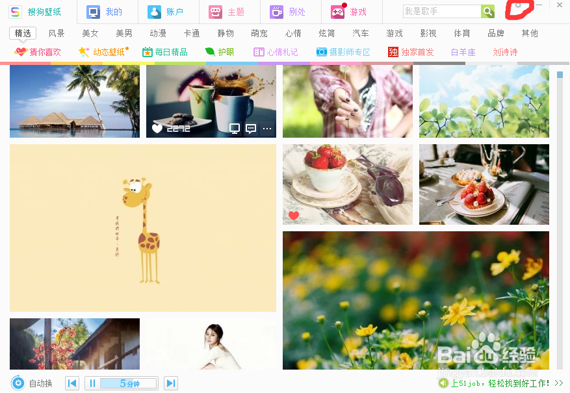
Task: Set coffee wallpaper as desktop via monitor icon
Action: tap(235, 128)
